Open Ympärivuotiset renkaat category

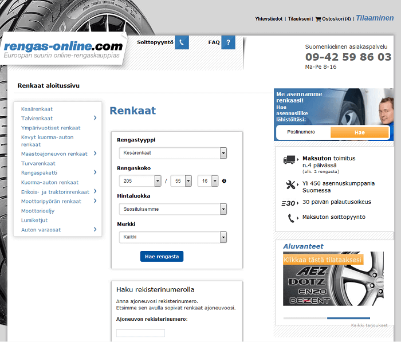coord(50,128)
